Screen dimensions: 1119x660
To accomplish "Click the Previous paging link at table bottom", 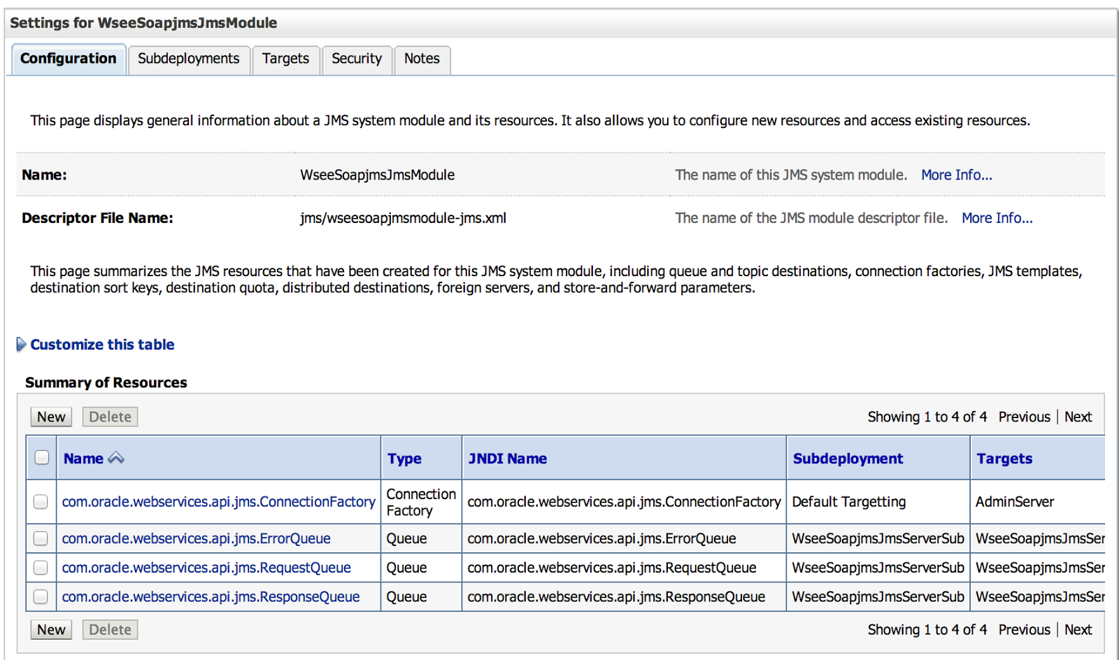I will pyautogui.click(x=1024, y=629).
